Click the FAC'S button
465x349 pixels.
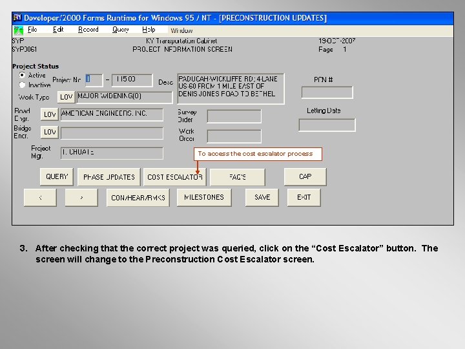tap(238, 177)
